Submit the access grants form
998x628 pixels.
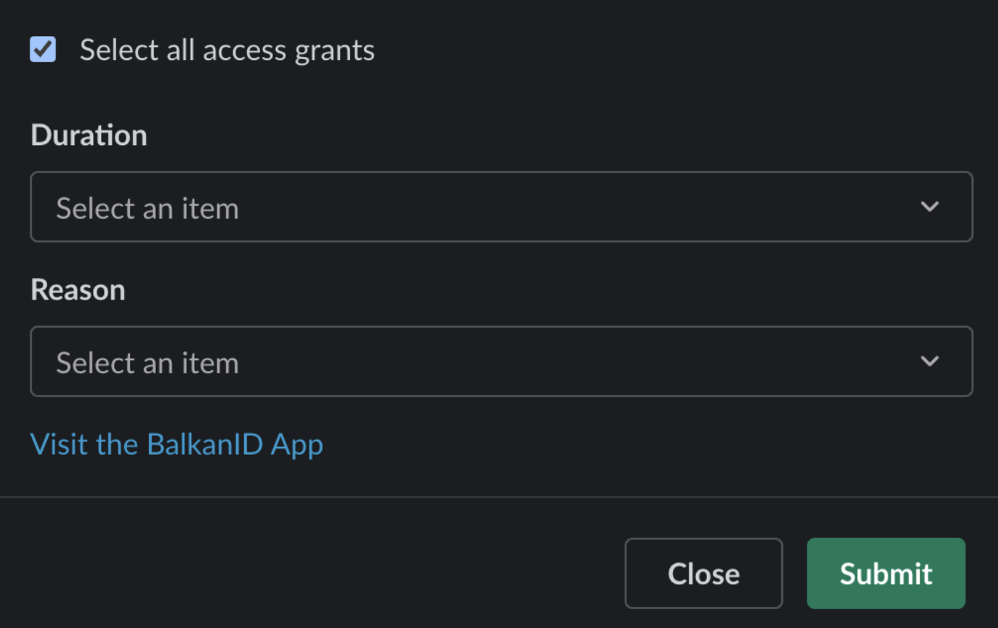pyautogui.click(x=885, y=574)
